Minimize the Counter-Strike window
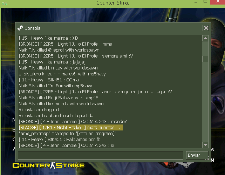 click(x=196, y=2)
